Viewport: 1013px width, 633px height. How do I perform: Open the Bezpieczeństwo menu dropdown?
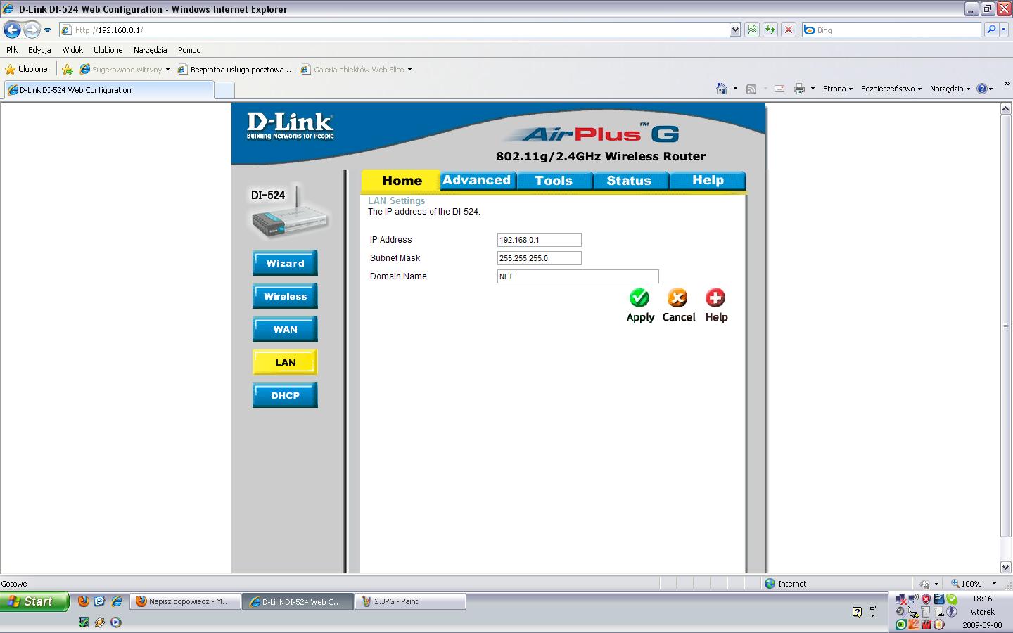(x=891, y=89)
